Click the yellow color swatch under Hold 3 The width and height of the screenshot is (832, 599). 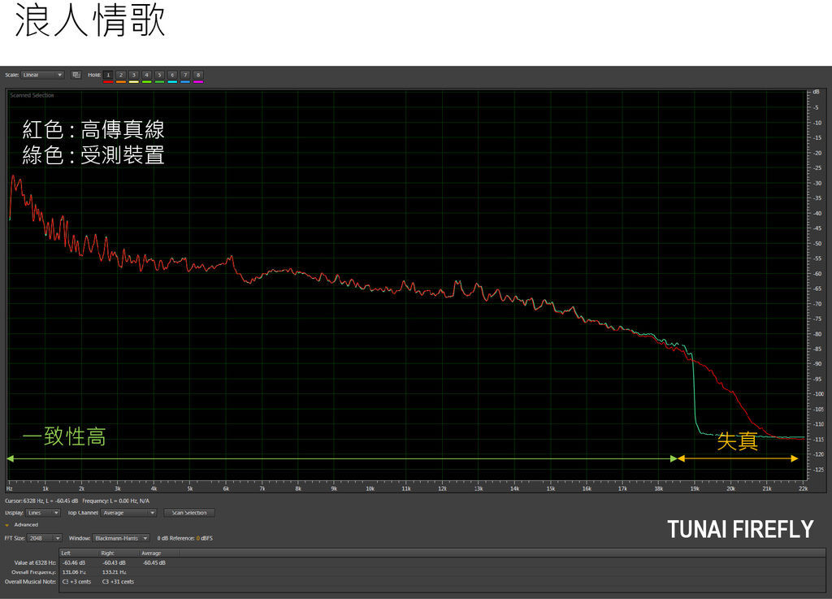[x=134, y=82]
